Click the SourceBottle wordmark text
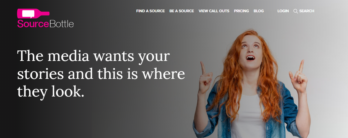Screen dimensions: 348x138 pyautogui.click(x=46, y=24)
